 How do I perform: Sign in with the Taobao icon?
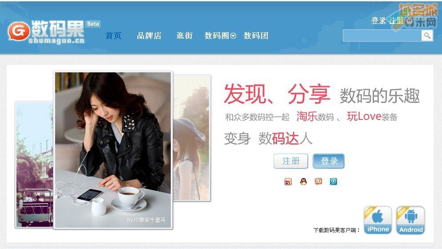(x=318, y=182)
